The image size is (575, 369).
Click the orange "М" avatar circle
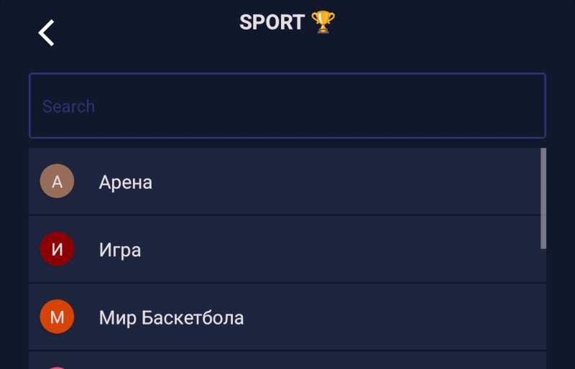pyautogui.click(x=57, y=317)
